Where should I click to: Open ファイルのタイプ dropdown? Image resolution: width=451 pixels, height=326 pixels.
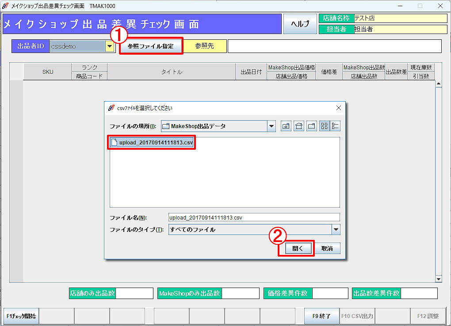click(x=336, y=229)
